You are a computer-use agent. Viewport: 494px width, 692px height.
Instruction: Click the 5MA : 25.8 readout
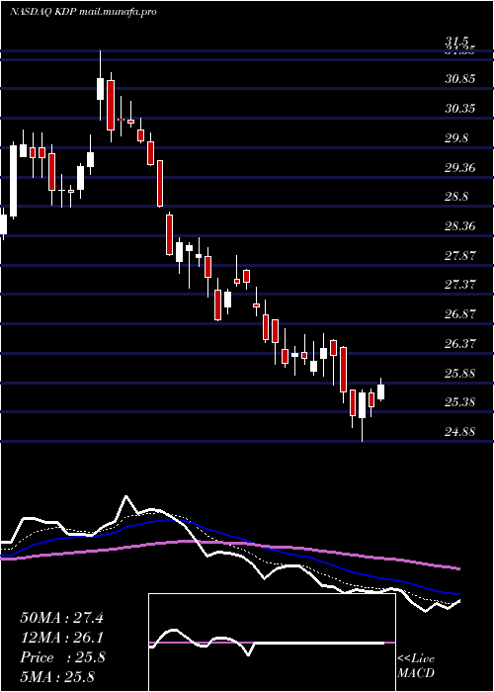[57, 677]
